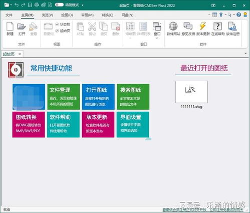Expand the arrow next to the wrench icon
This screenshot has height=213, width=250.
point(225,15)
